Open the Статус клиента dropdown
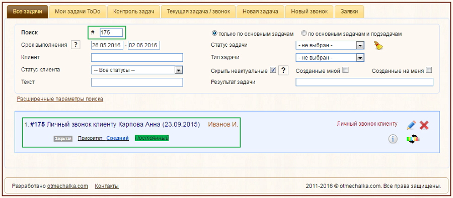 [137, 70]
